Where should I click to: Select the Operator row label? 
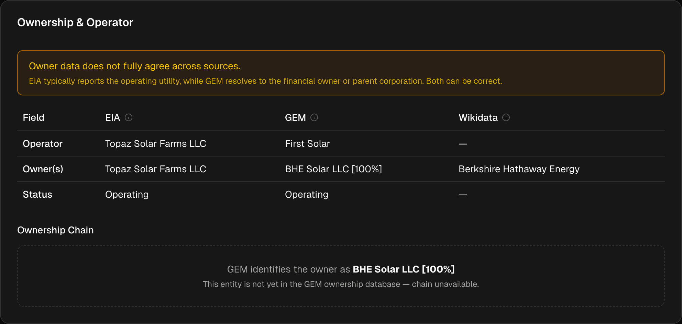click(x=43, y=143)
